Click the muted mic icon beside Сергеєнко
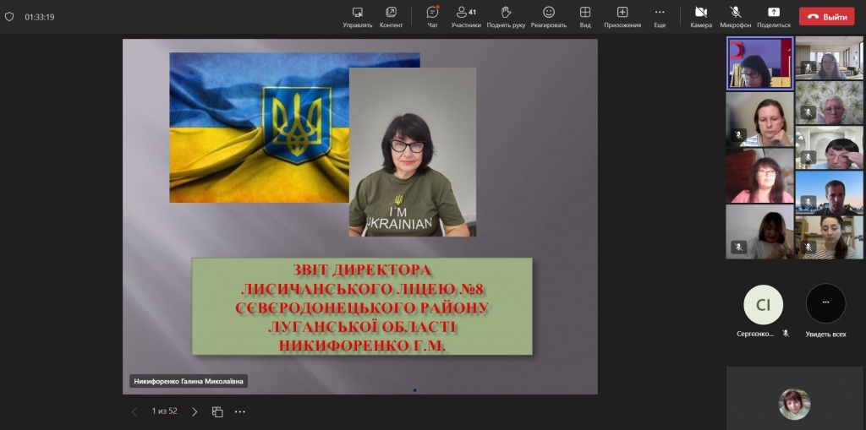Screen dimensions: 866x430 click(786, 334)
